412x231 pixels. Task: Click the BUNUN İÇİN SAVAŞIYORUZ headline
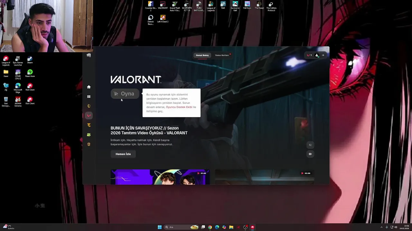pyautogui.click(x=149, y=130)
